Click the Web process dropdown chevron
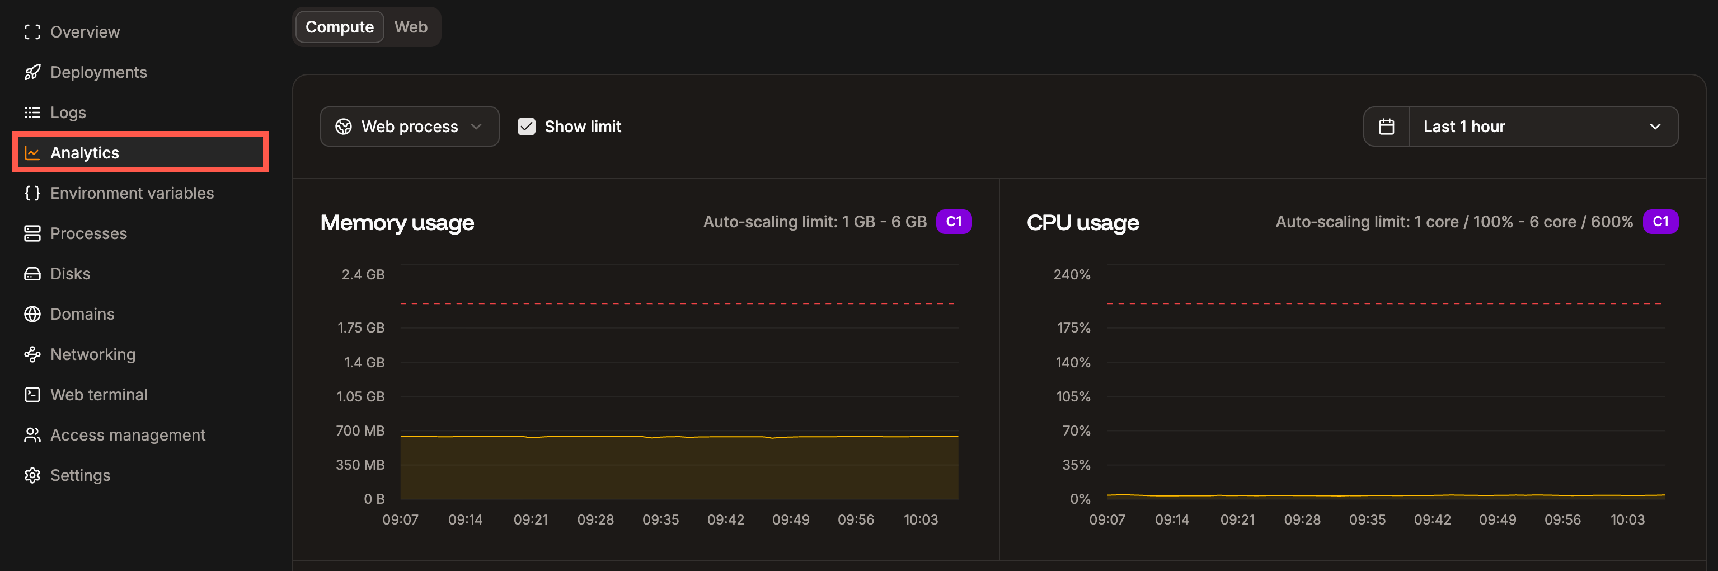Viewport: 1718px width, 571px height. pyautogui.click(x=476, y=126)
